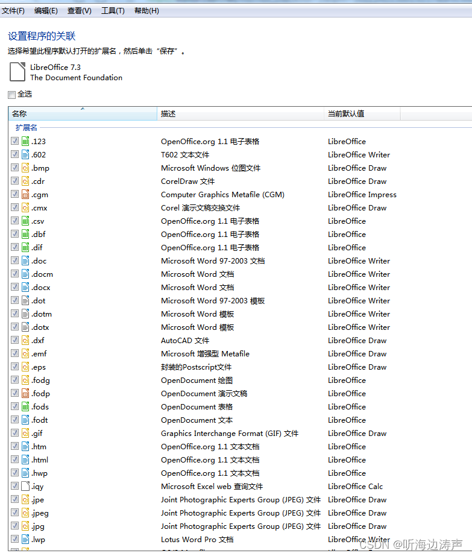Click the drawing icon beside .cmx
Screen dimensions: 472x556
pos(25,207)
